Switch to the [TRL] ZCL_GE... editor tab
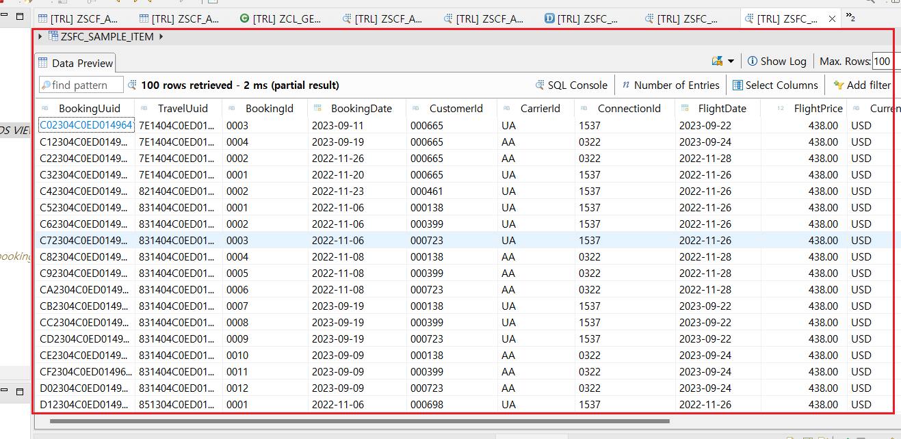The height and width of the screenshot is (439, 901). [x=281, y=19]
